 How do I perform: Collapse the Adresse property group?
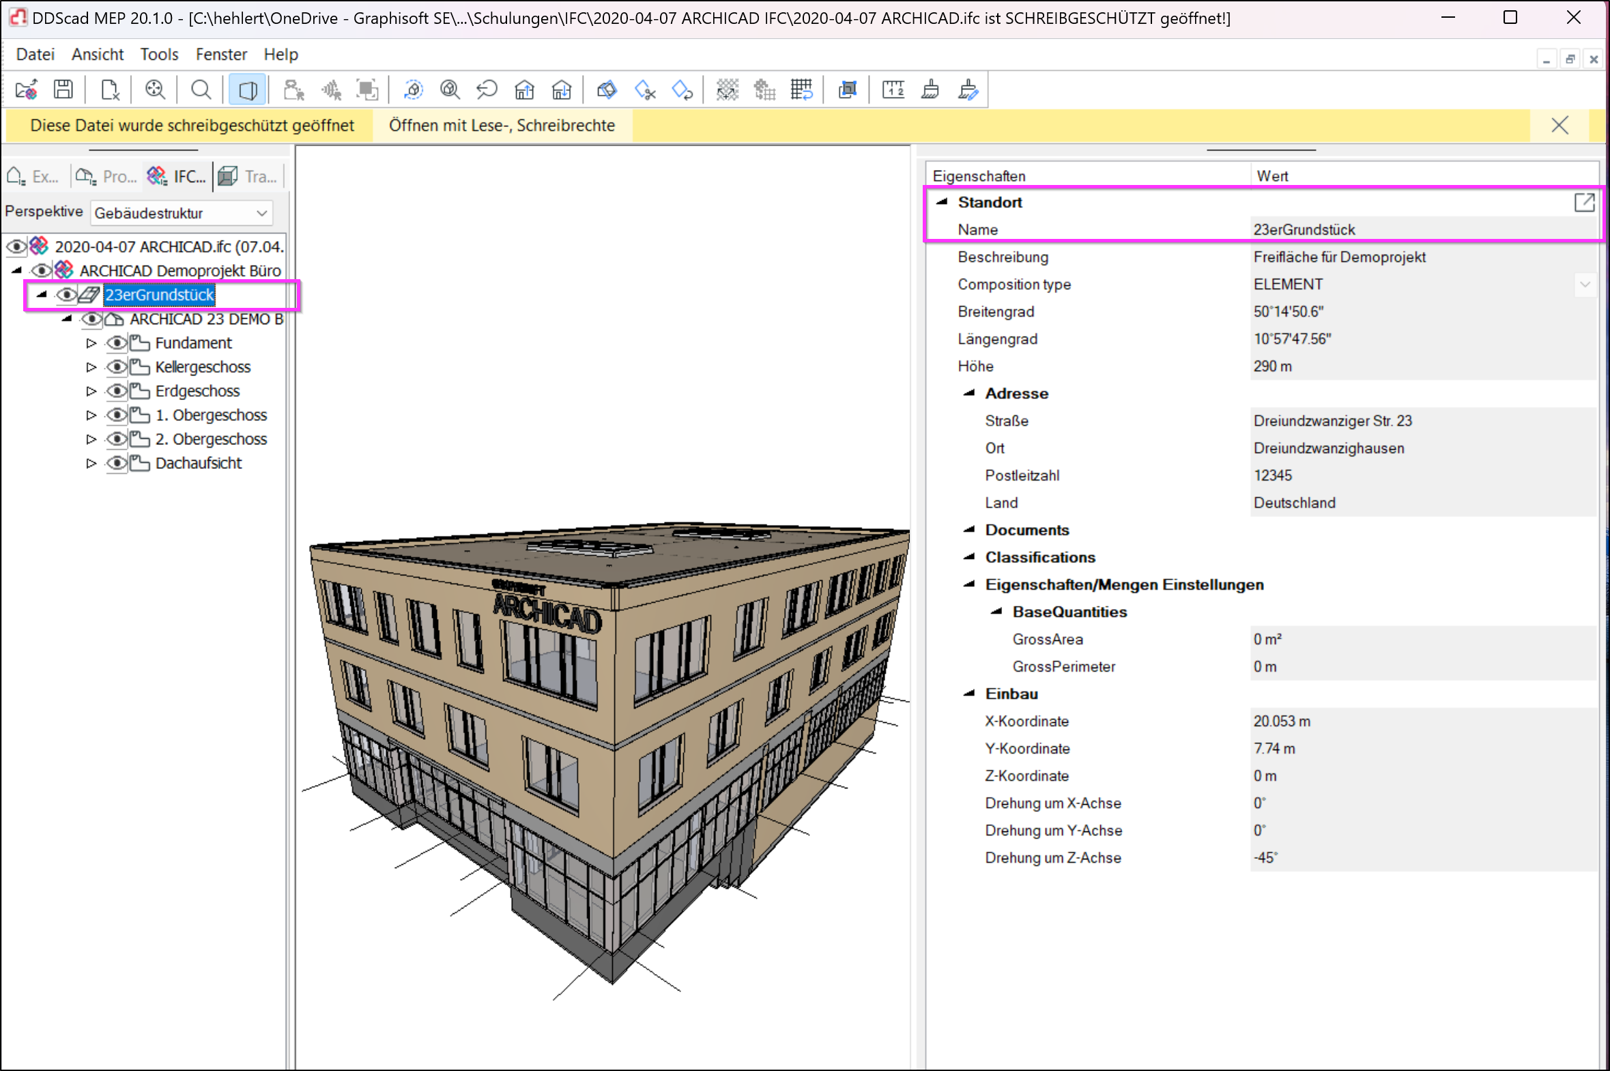969,392
